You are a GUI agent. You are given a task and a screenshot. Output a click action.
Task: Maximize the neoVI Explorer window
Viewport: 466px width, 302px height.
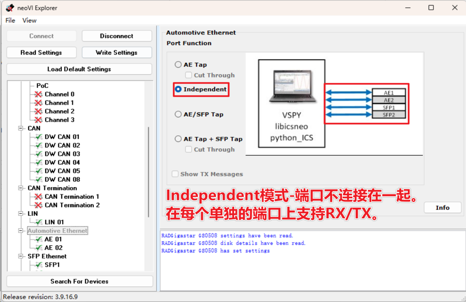431,8
